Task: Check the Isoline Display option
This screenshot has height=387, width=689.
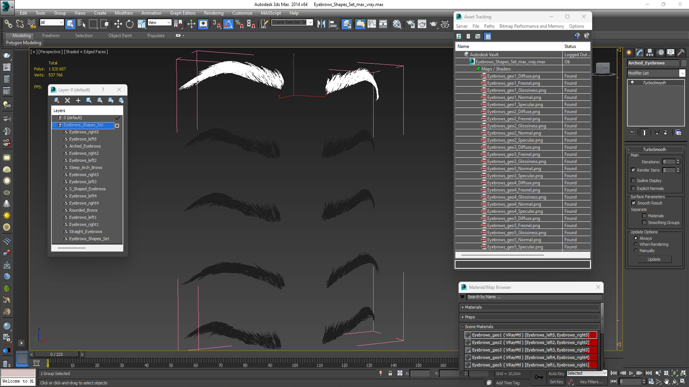Action: click(x=633, y=181)
